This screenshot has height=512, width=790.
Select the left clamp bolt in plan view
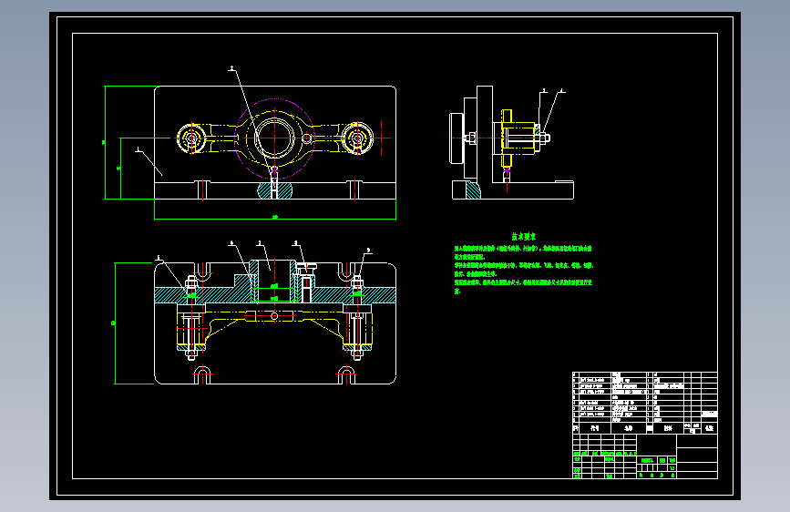(x=191, y=317)
